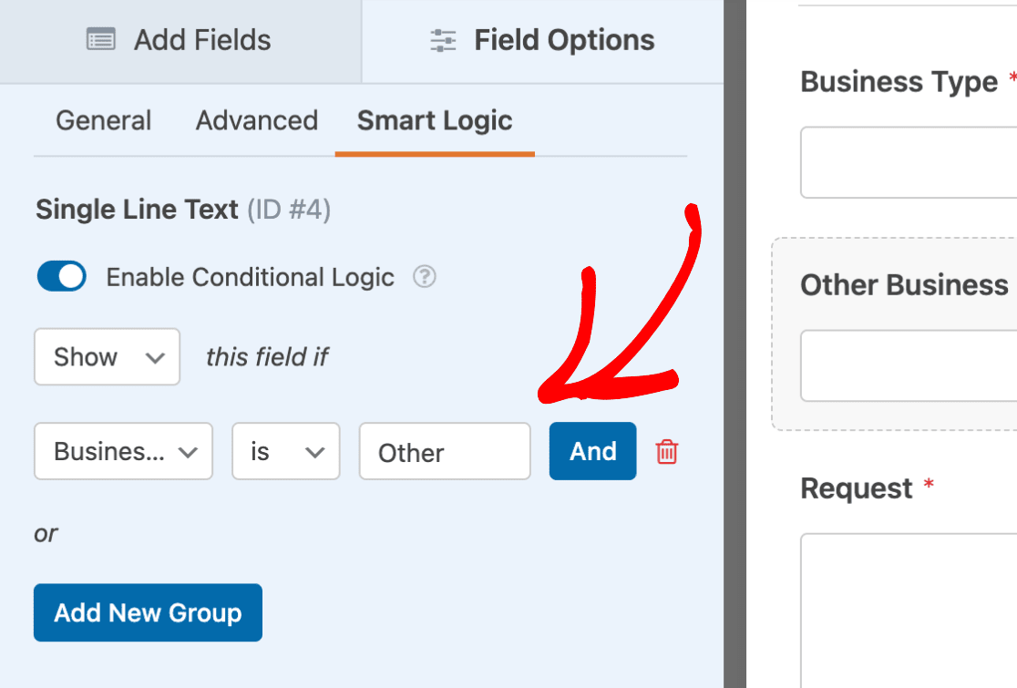The width and height of the screenshot is (1017, 688).
Task: Click the And button to add a condition
Action: click(x=592, y=451)
